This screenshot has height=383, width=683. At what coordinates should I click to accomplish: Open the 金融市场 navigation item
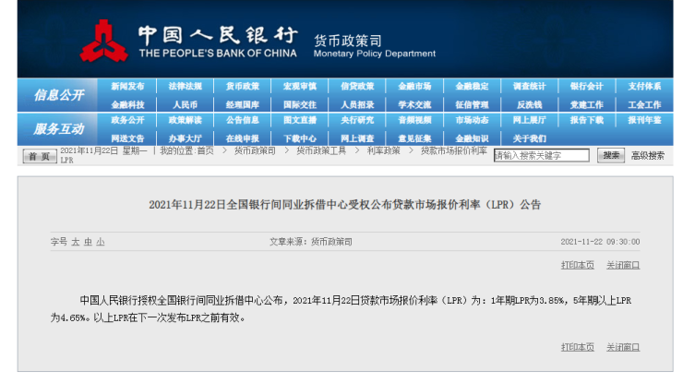[414, 86]
